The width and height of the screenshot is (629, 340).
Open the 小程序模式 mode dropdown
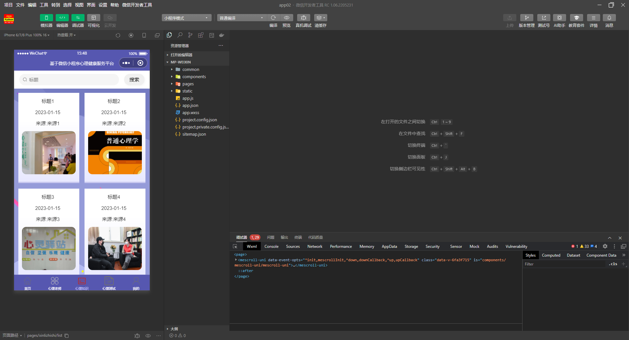[x=186, y=18]
